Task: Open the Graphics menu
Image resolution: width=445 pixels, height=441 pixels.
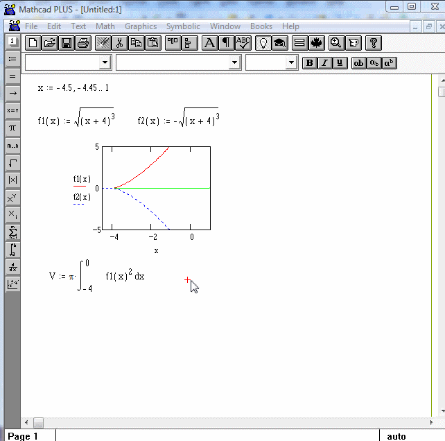Action: (141, 26)
